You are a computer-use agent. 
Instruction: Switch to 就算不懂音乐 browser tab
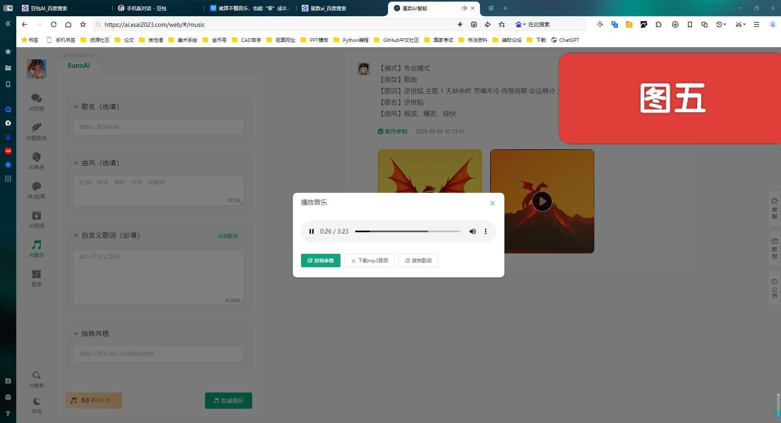pos(250,8)
